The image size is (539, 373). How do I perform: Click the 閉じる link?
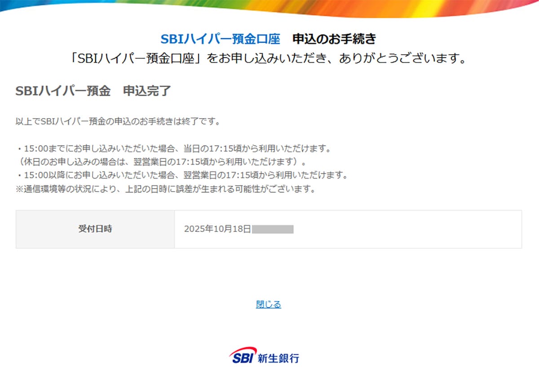click(268, 305)
